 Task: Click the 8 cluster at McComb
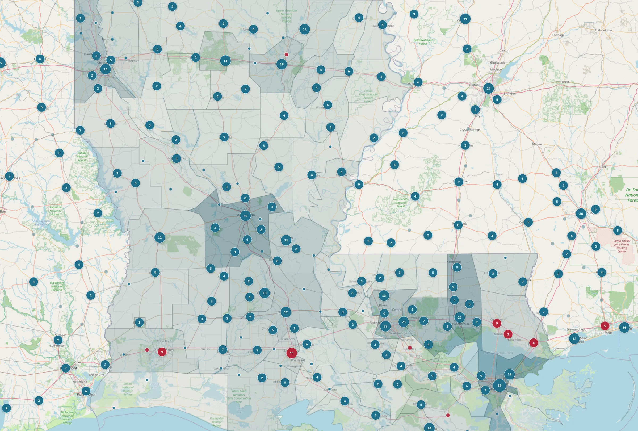click(458, 225)
